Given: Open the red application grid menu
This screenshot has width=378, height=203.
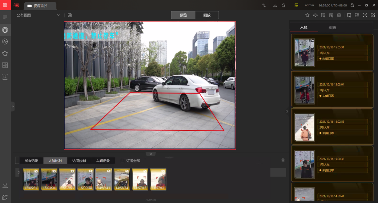Looking at the screenshot, I should [5, 5].
